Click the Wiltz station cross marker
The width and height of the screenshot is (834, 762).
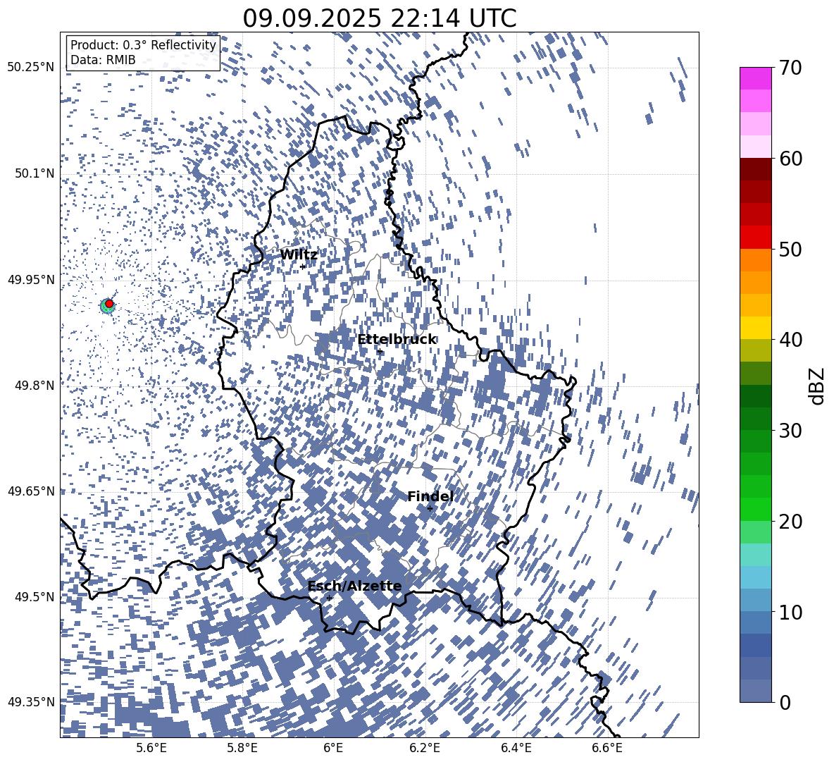click(303, 266)
